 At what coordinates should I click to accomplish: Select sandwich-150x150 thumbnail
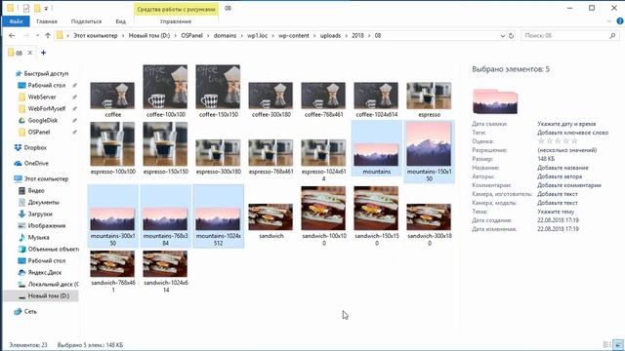pos(376,208)
